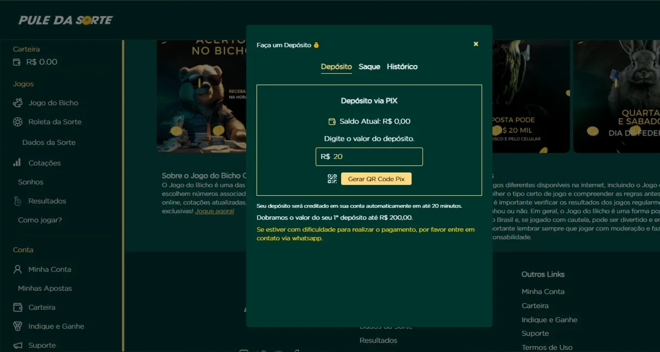This screenshot has width=660, height=352.
Task: Click the QR code icon in deposit dialog
Action: pos(332,179)
